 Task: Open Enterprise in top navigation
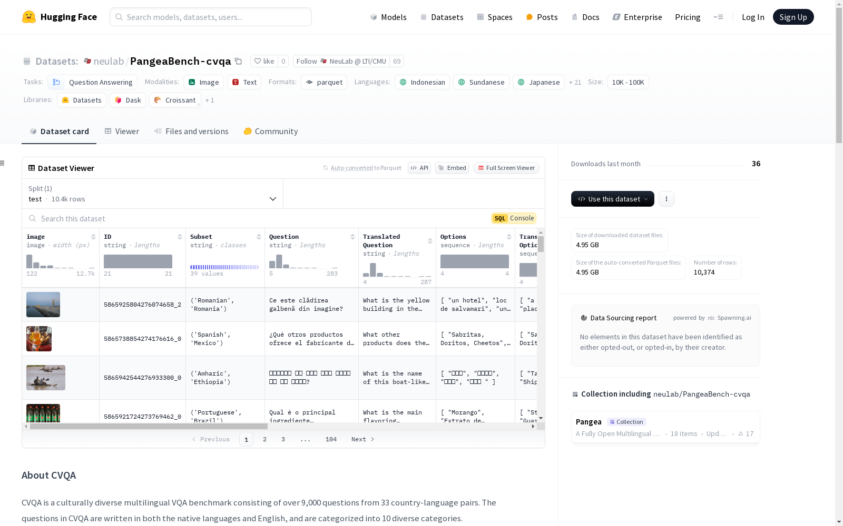pyautogui.click(x=637, y=17)
